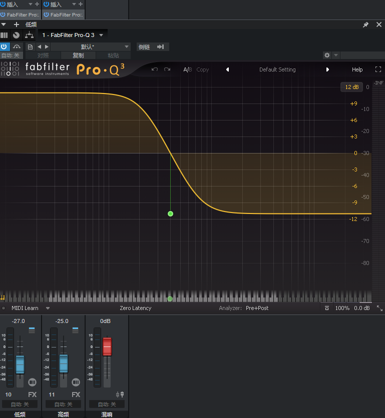The height and width of the screenshot is (418, 385).
Task: Open routing tree icon
Action: click(29, 35)
